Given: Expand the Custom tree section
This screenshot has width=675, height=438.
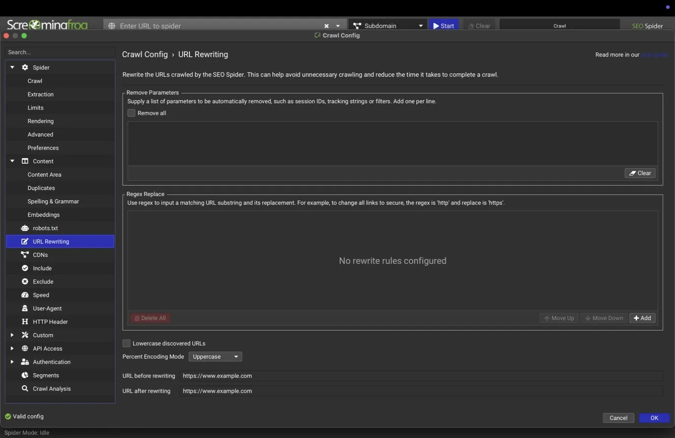Looking at the screenshot, I should pos(12,335).
